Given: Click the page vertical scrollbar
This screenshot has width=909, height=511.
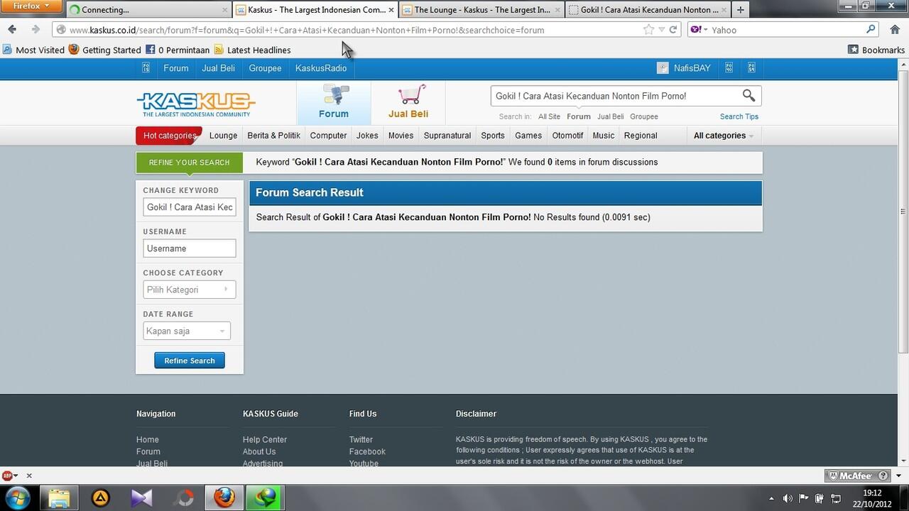Looking at the screenshot, I should (903, 211).
